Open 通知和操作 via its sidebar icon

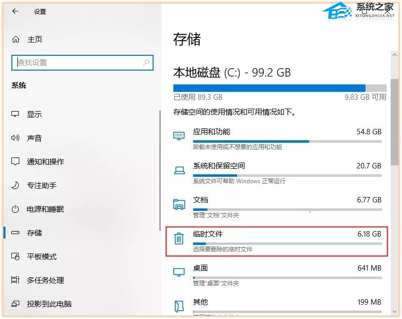coord(16,161)
